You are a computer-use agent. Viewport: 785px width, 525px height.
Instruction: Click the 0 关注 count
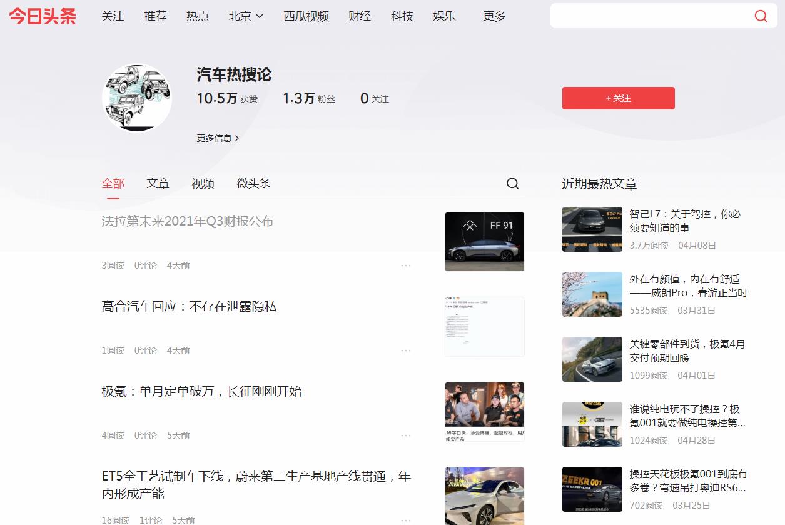tap(375, 98)
